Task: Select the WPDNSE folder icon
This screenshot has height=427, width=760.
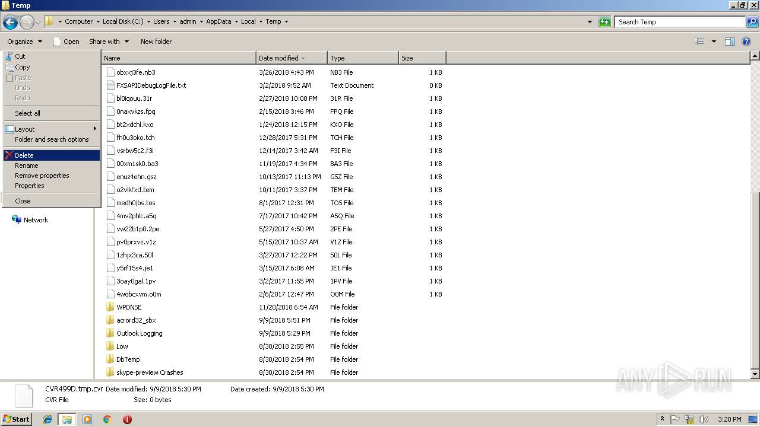Action: pos(110,307)
